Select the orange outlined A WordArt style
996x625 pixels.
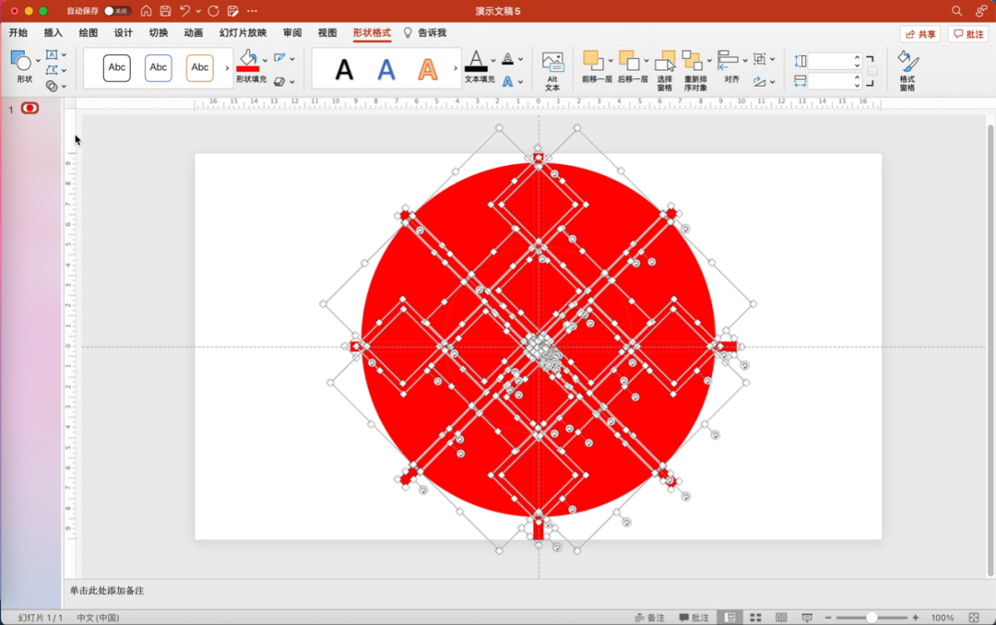coord(428,69)
